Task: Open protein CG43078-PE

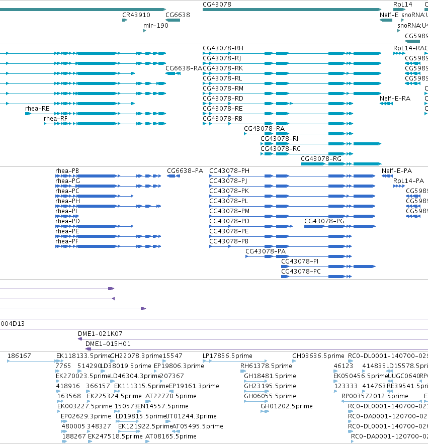Action: [x=281, y=236]
